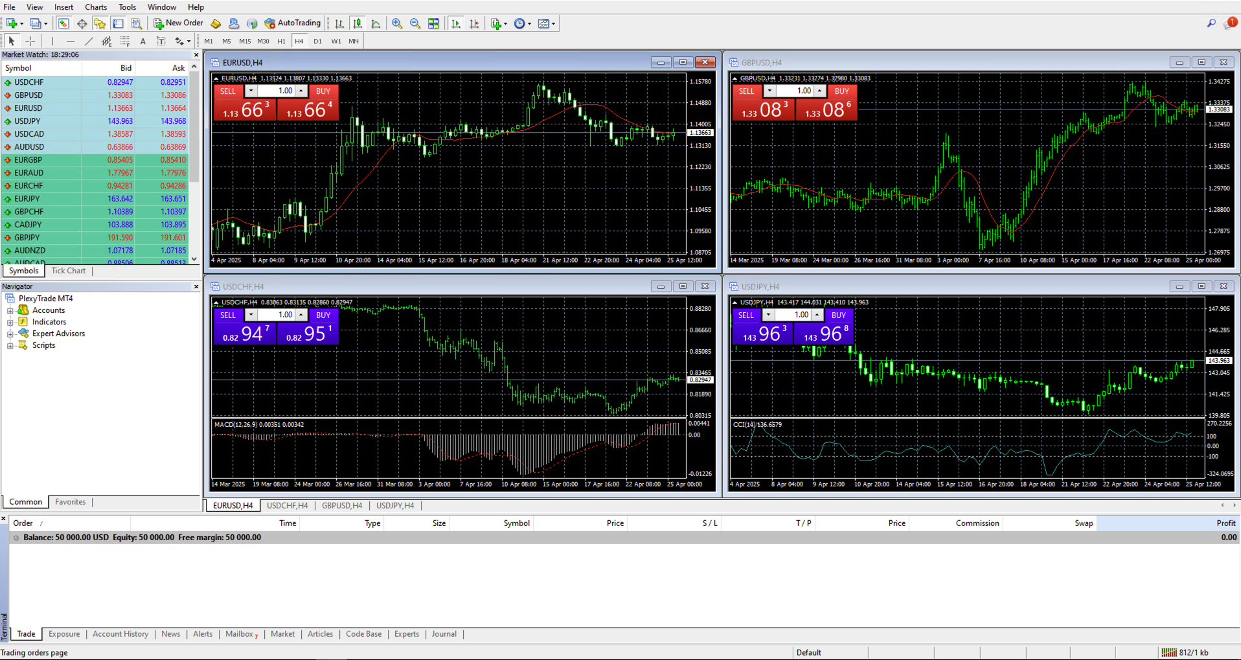
Task: Click the Tile Windows icon
Action: click(x=433, y=23)
